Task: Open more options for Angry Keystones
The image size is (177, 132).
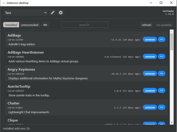Action: pyautogui.click(x=161, y=73)
